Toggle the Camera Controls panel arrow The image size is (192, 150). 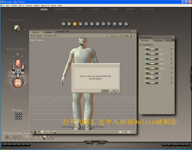point(8,49)
